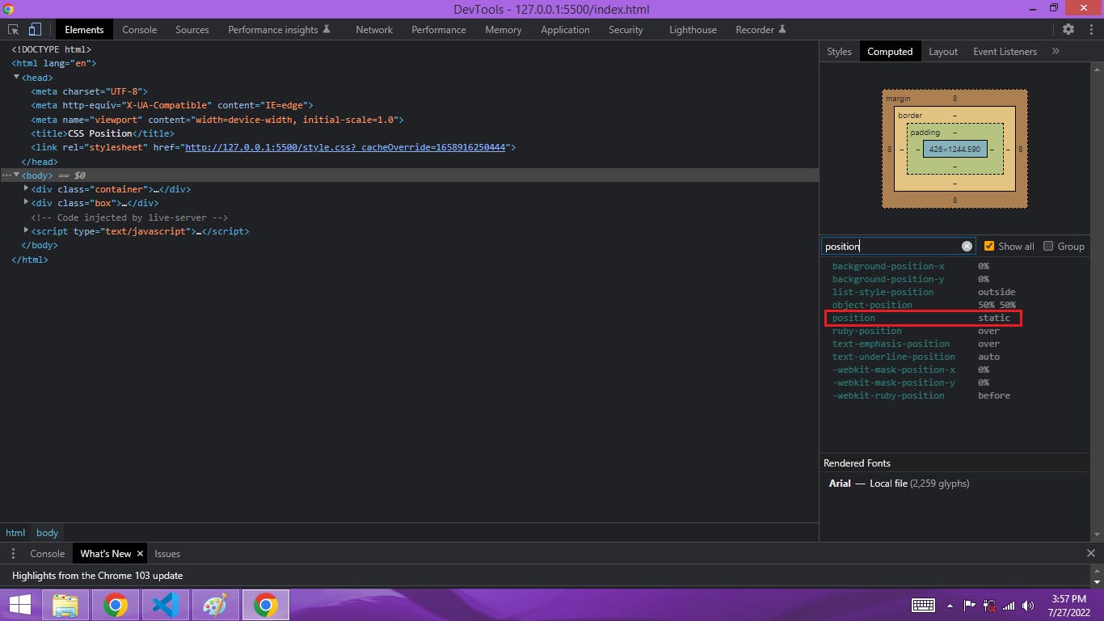Image resolution: width=1104 pixels, height=621 pixels.
Task: Open the Layout sidebar tab
Action: (943, 51)
